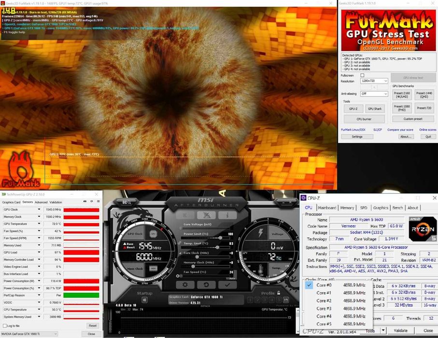This screenshot has height=338, width=438.
Task: Expand GPU Load sensor dropdown arrow
Action: point(39,252)
